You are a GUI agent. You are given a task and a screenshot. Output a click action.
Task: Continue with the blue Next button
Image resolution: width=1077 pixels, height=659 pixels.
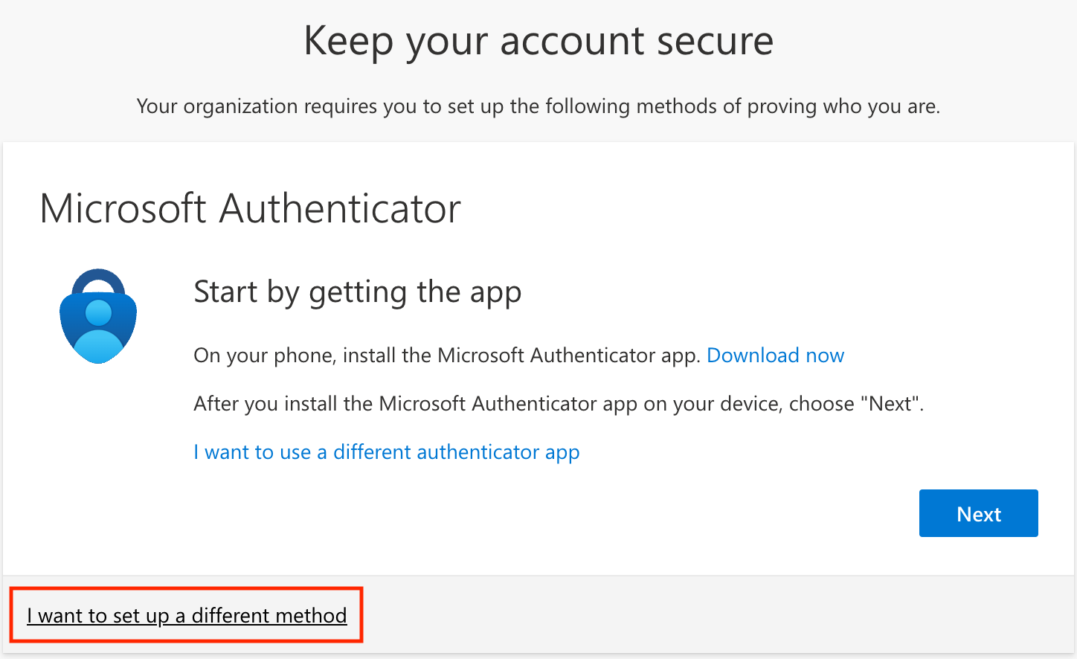pos(979,513)
